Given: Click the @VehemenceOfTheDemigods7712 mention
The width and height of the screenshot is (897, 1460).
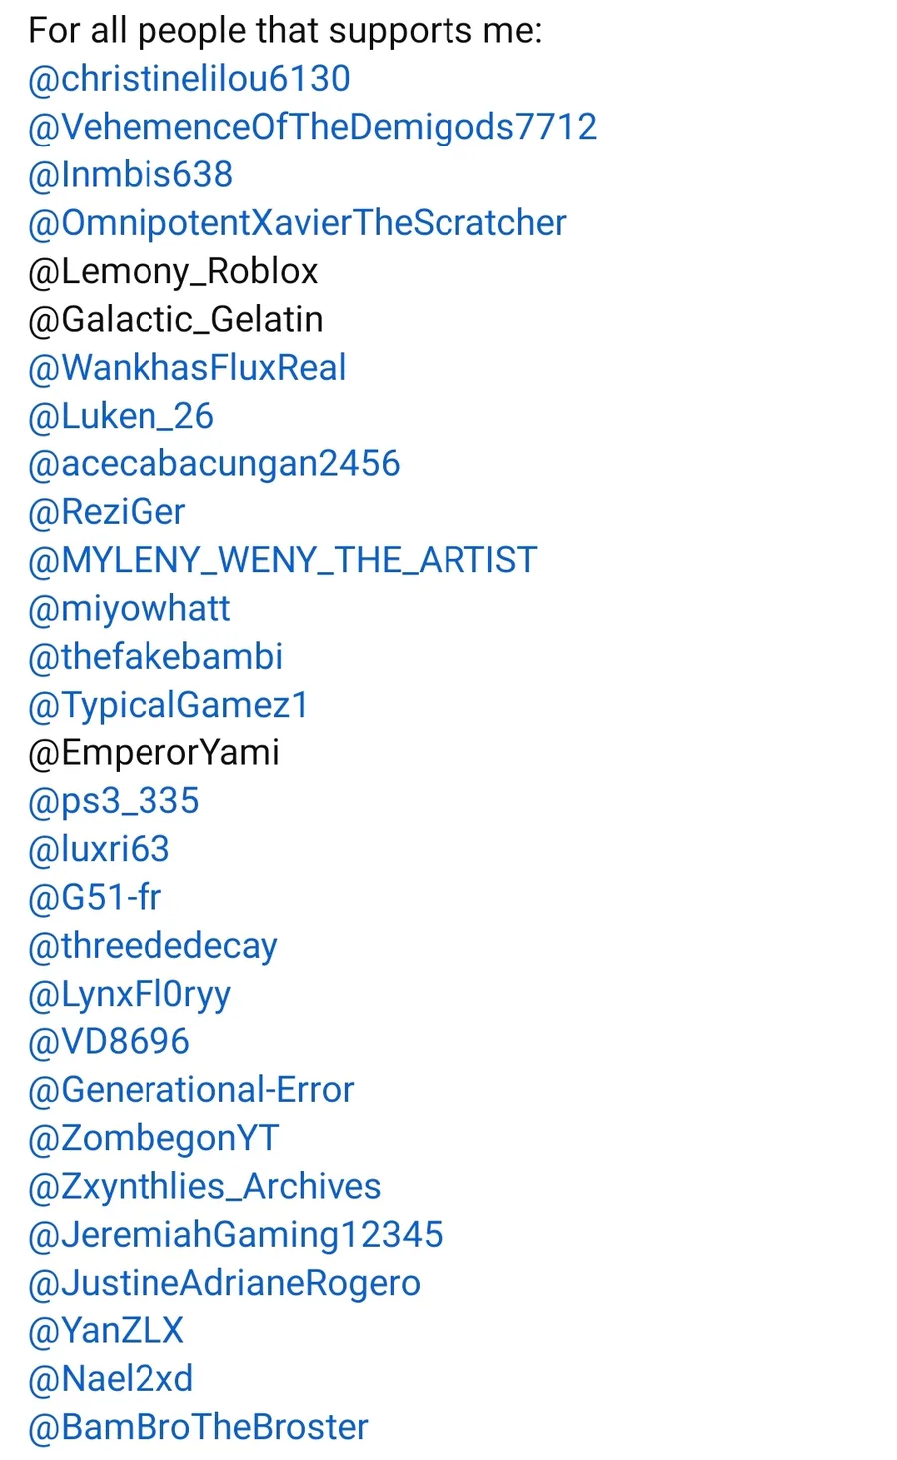Looking at the screenshot, I should click(x=312, y=127).
